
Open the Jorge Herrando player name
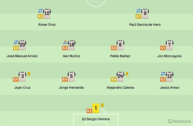click(x=71, y=88)
